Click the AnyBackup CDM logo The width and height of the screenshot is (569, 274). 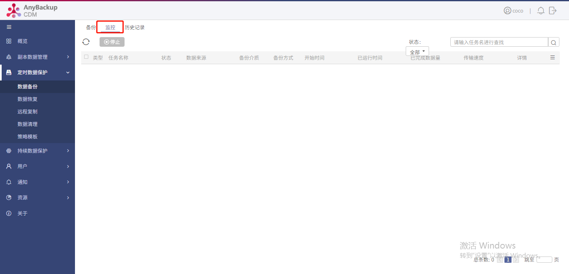[x=32, y=11]
